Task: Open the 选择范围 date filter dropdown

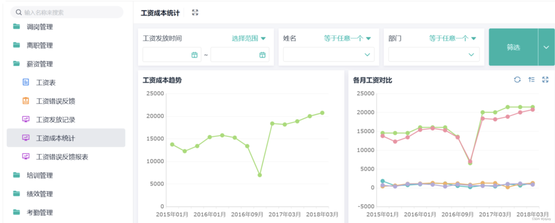Action: coord(249,38)
